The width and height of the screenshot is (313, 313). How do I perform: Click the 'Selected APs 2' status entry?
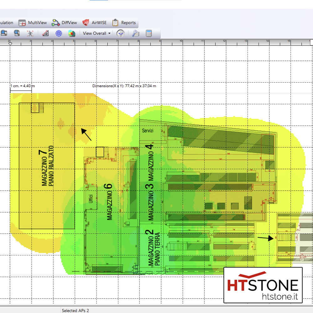point(75,310)
